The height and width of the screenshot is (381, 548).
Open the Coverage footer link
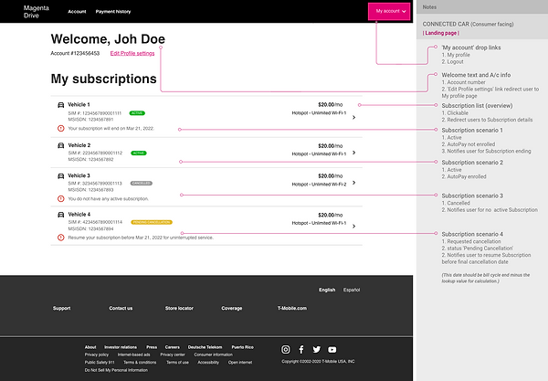pos(232,308)
